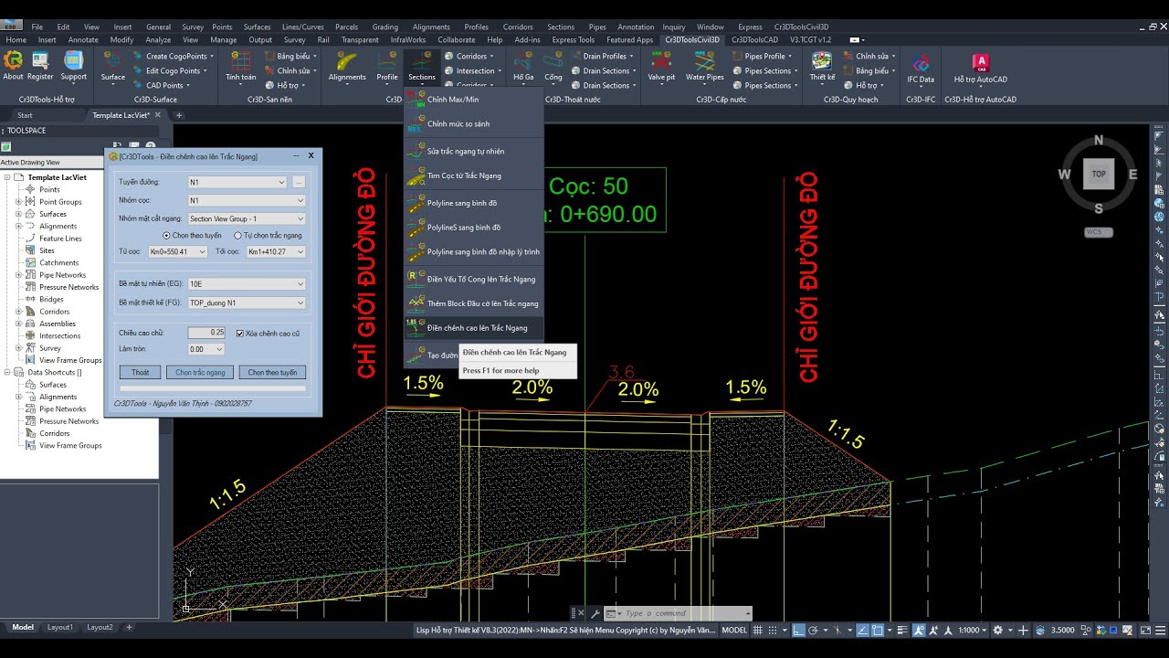Choose Sửa trắc ngang tự nhiên
1169x658 pixels.
coord(474,151)
